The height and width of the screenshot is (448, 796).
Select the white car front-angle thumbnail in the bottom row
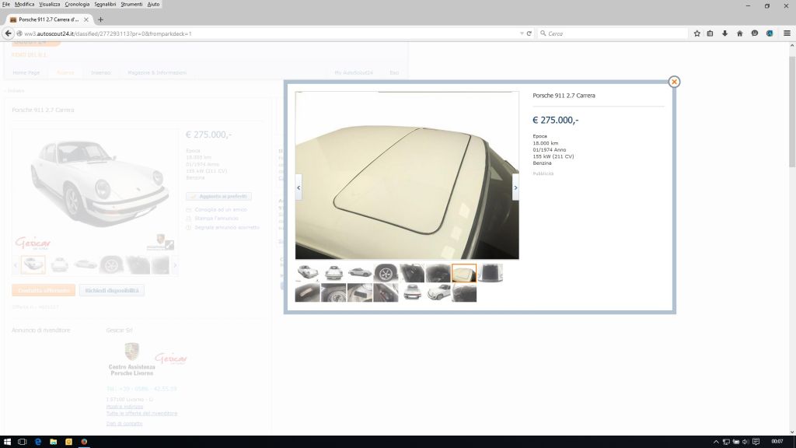438,293
